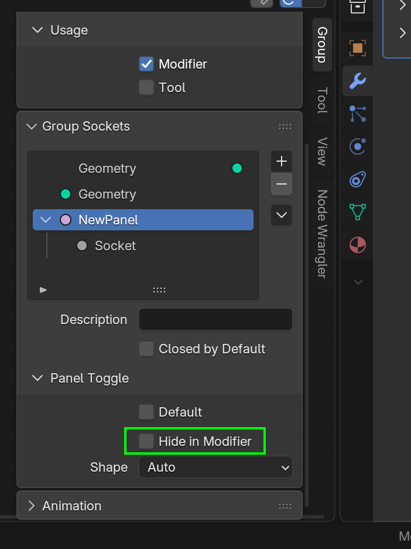Open socket list specials dropdown arrow
The width and height of the screenshot is (411, 549).
click(x=282, y=215)
